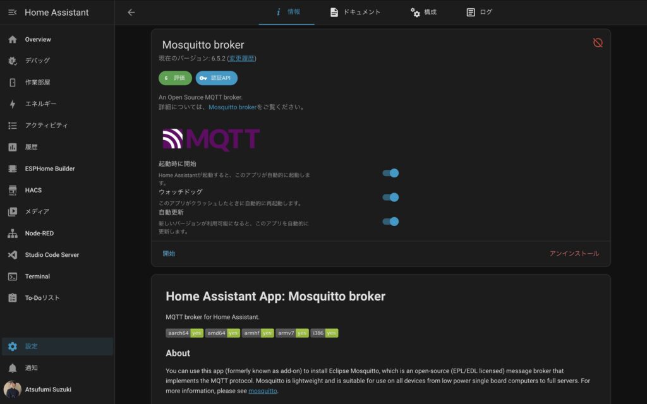
Task: Open the 変更履歴 link
Action: 241,59
